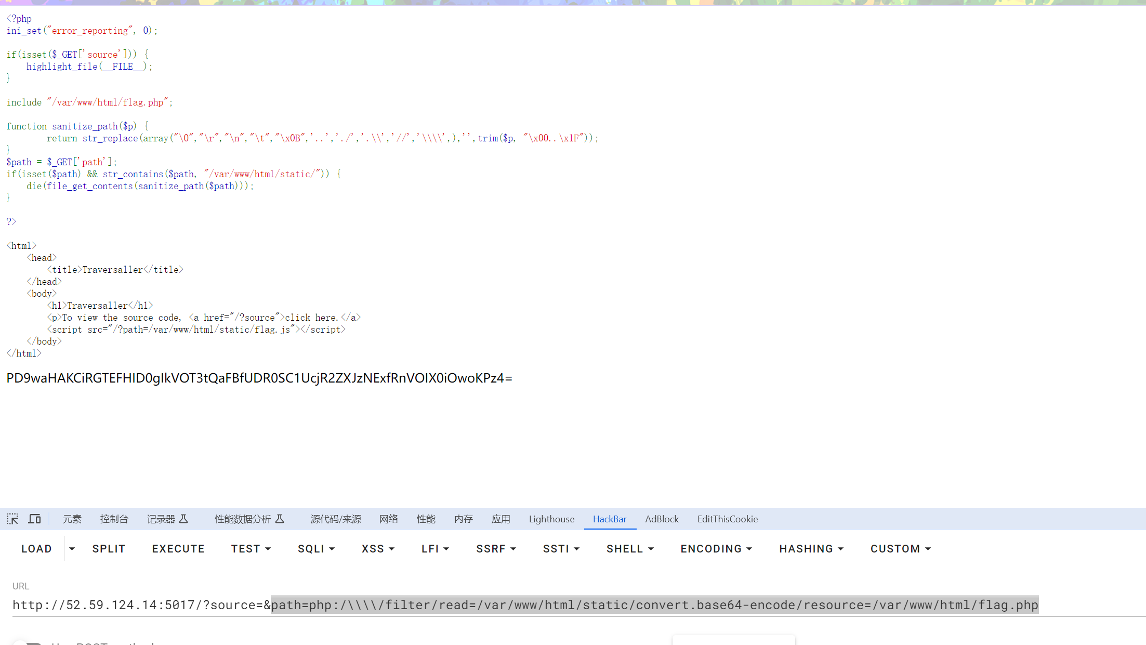
Task: Expand the SQLI payload menu
Action: click(x=316, y=549)
